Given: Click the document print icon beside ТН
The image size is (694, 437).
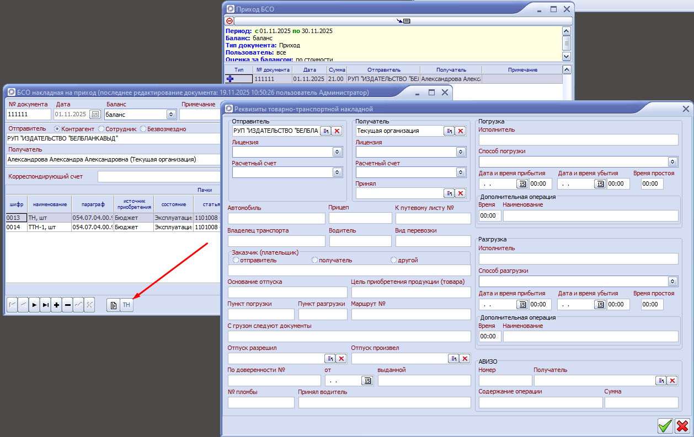Looking at the screenshot, I should [113, 305].
